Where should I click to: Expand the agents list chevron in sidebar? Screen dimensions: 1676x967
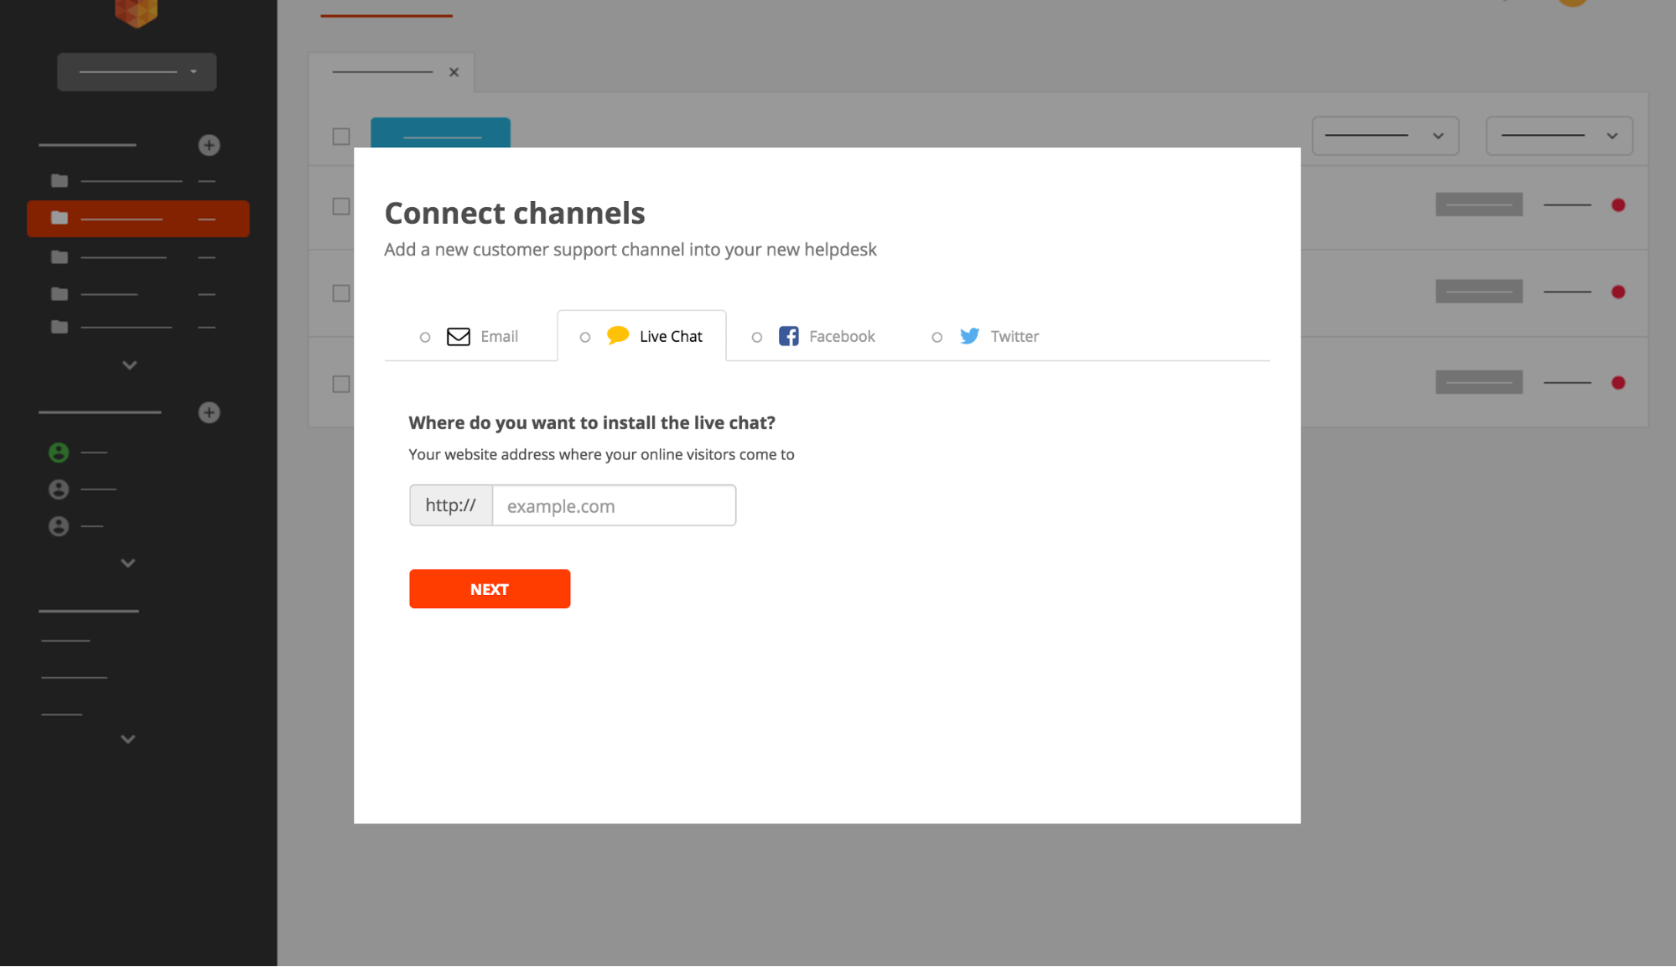click(128, 563)
